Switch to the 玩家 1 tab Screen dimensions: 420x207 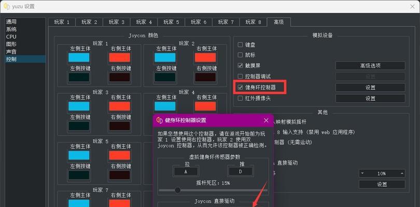pyautogui.click(x=62, y=22)
